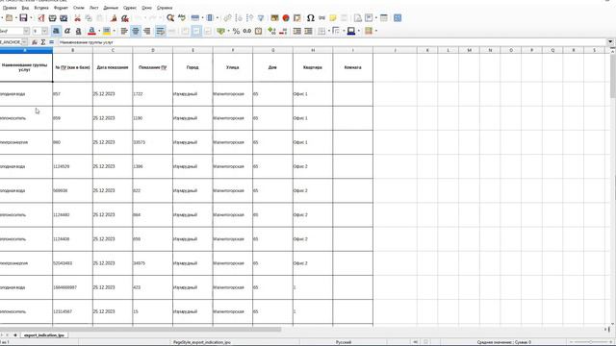
Task: Open Find and Replace dialog
Action: [x=170, y=18]
